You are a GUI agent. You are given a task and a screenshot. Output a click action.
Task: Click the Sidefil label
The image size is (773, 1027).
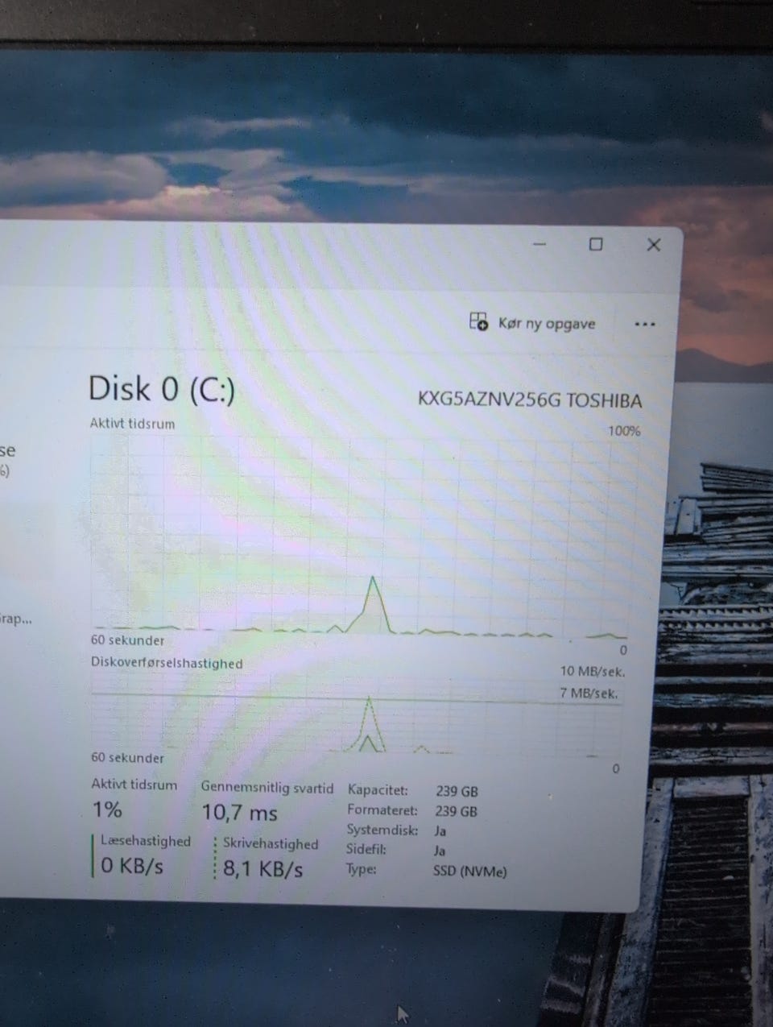[x=366, y=849]
